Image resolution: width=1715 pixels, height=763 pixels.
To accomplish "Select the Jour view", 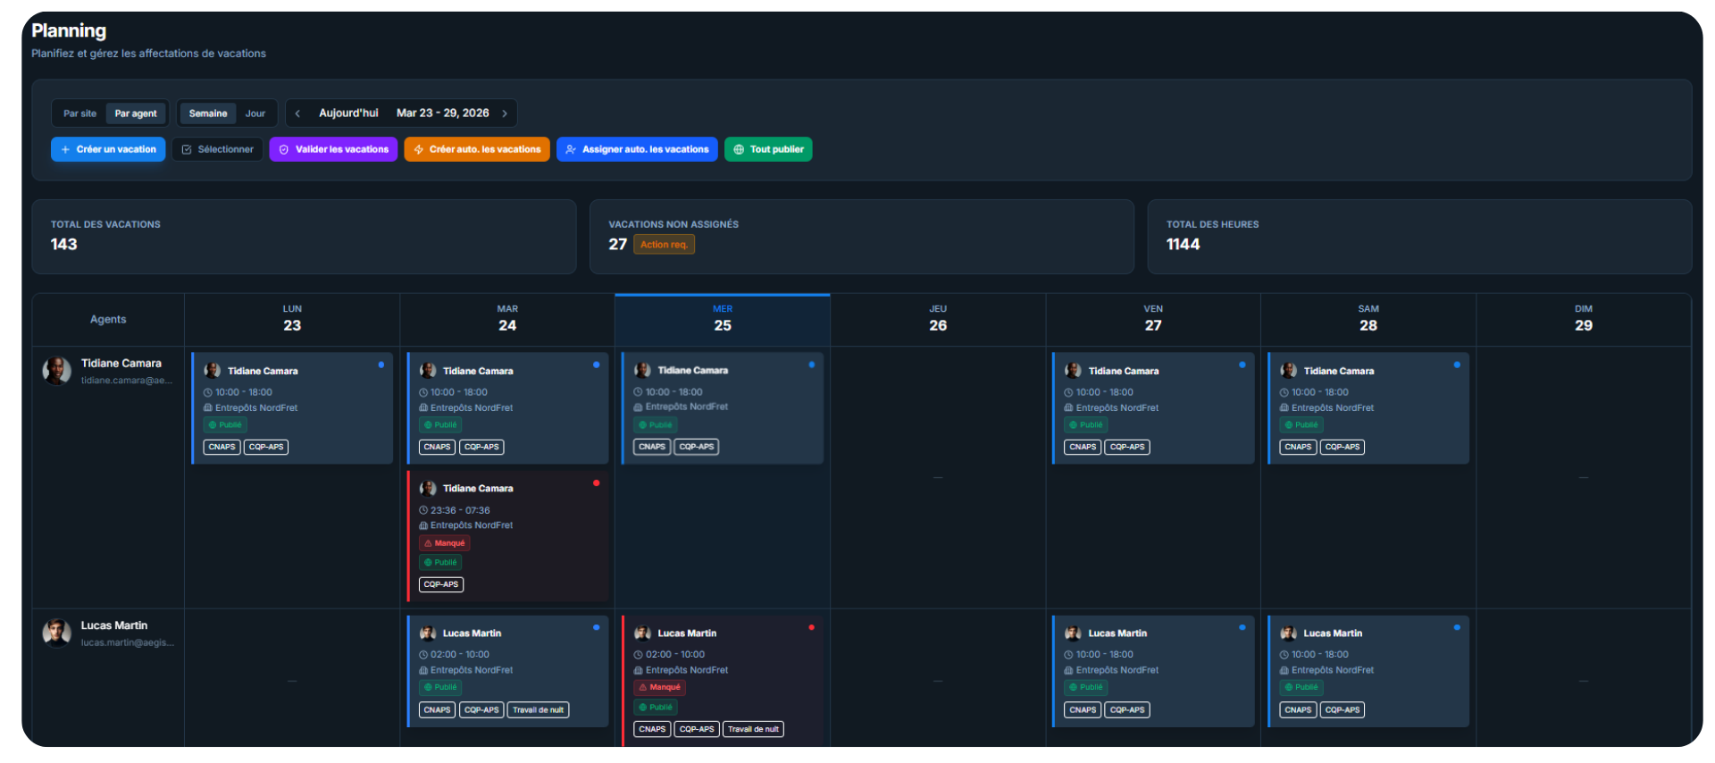I will (x=255, y=113).
